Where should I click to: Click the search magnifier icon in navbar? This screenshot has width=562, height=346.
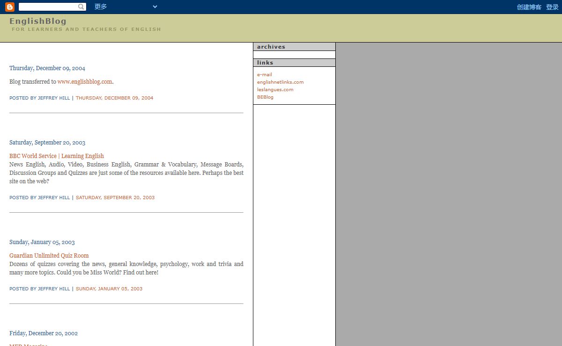click(x=81, y=7)
